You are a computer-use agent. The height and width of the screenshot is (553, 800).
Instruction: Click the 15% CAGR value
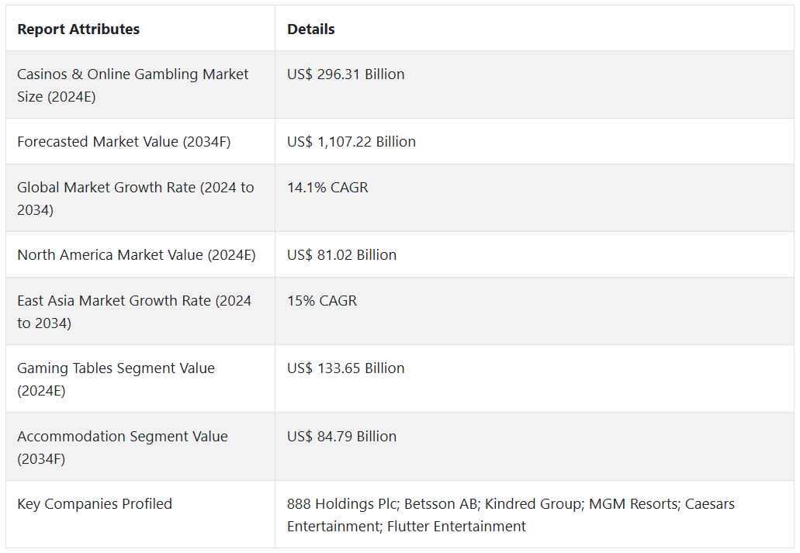coord(322,301)
